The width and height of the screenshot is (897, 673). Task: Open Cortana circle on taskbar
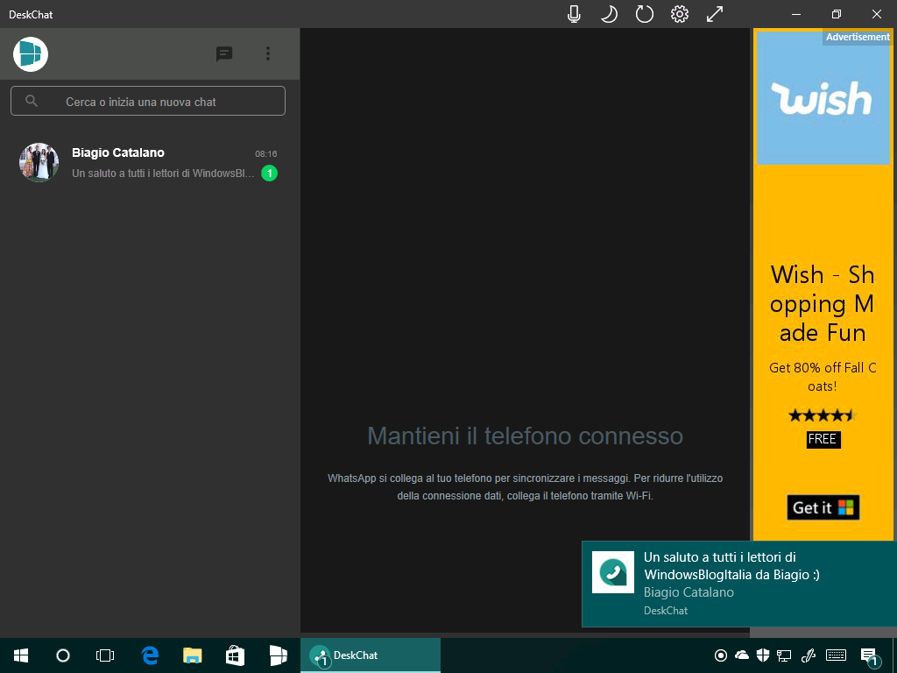(63, 655)
